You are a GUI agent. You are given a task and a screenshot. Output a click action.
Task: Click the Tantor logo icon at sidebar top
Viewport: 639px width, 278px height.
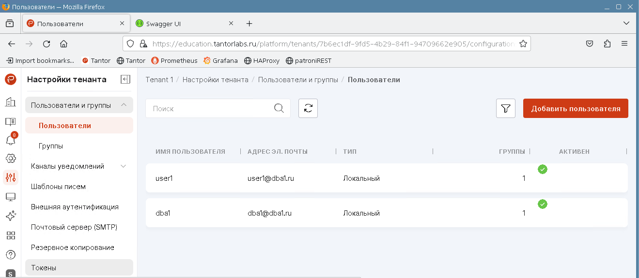(x=10, y=80)
